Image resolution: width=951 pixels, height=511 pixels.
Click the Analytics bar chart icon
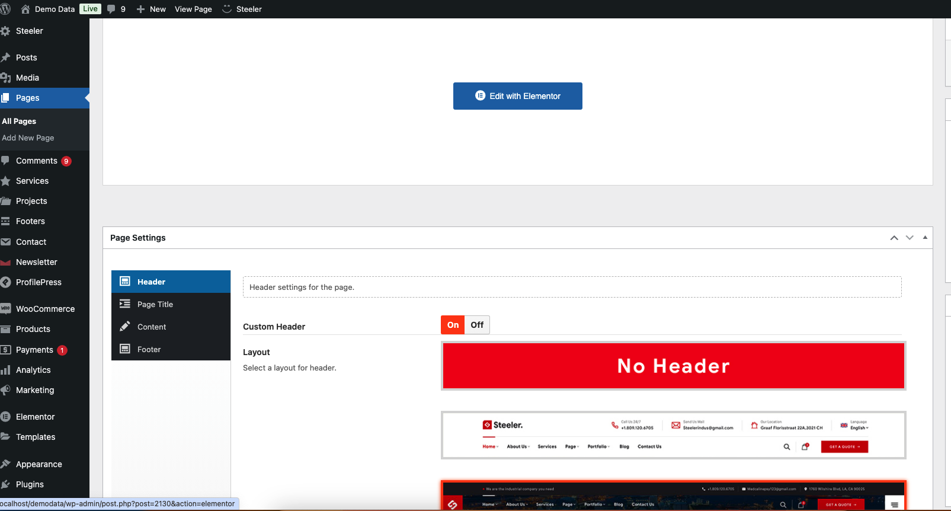click(6, 370)
